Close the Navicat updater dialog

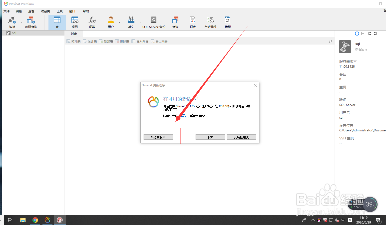click(x=255, y=85)
